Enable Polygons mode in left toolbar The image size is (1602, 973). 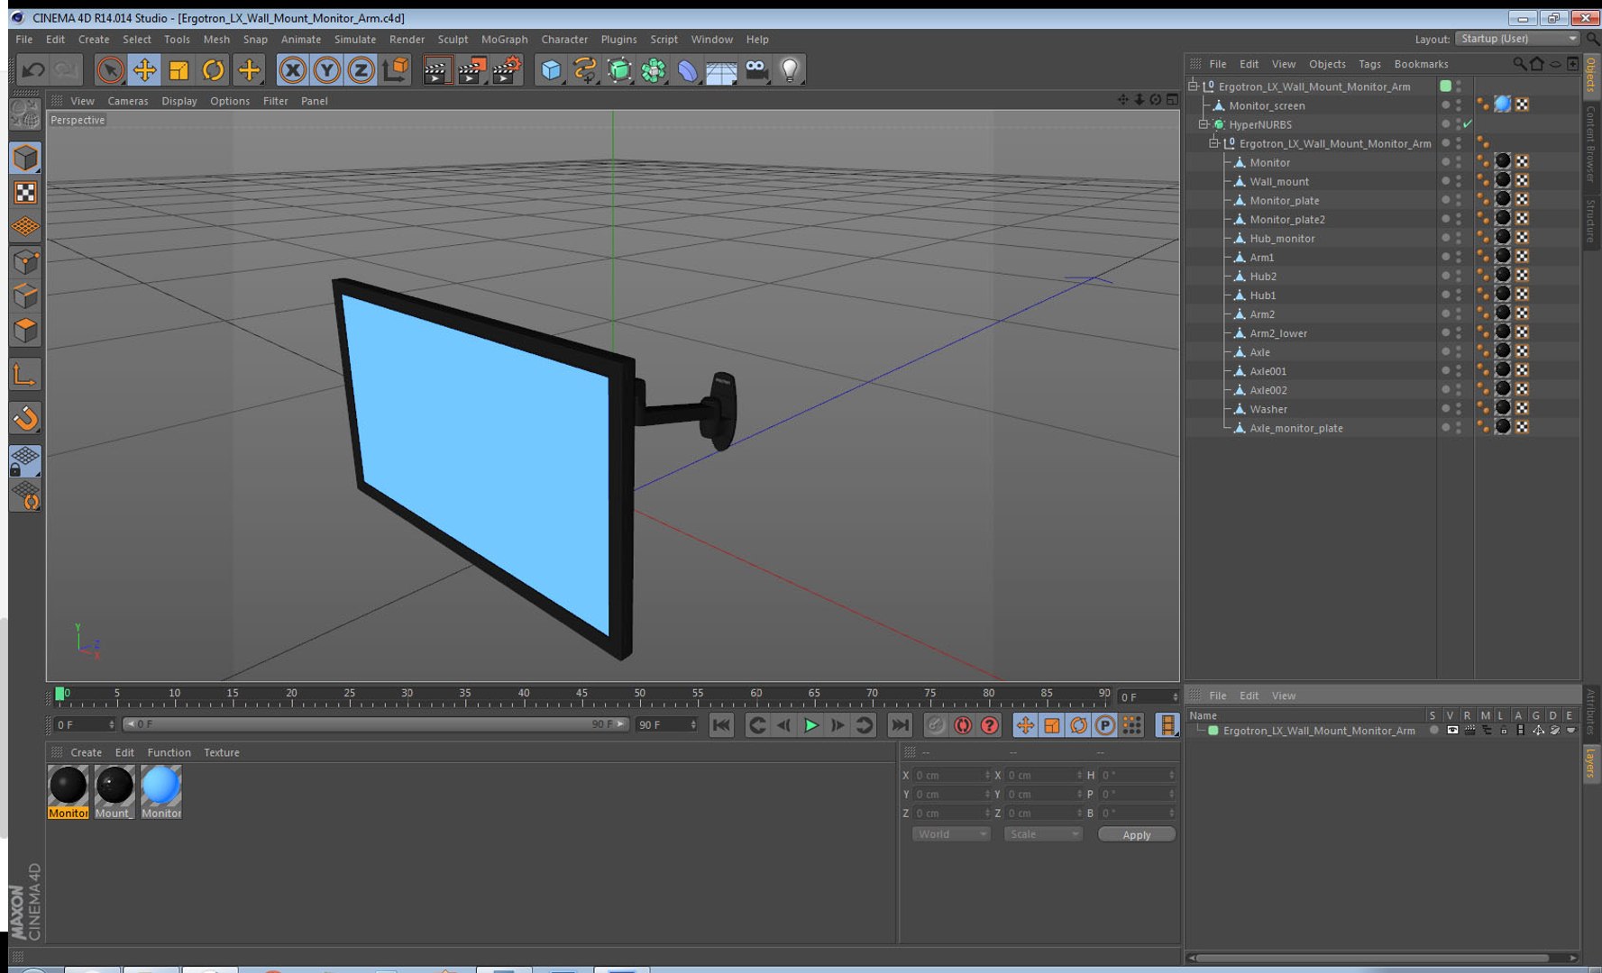tap(25, 331)
